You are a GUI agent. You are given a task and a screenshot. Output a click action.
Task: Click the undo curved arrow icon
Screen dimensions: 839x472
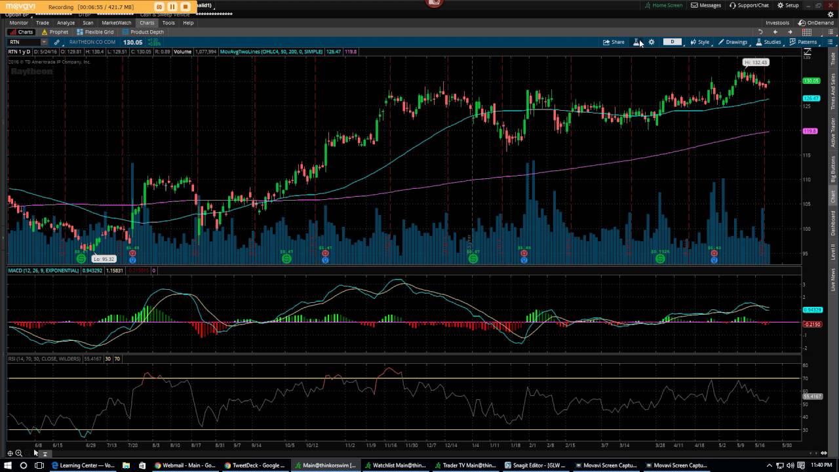coord(760,32)
